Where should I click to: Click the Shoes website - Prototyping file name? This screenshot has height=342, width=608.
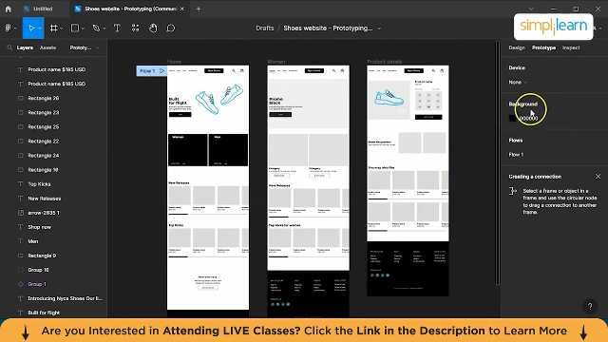[x=328, y=28]
